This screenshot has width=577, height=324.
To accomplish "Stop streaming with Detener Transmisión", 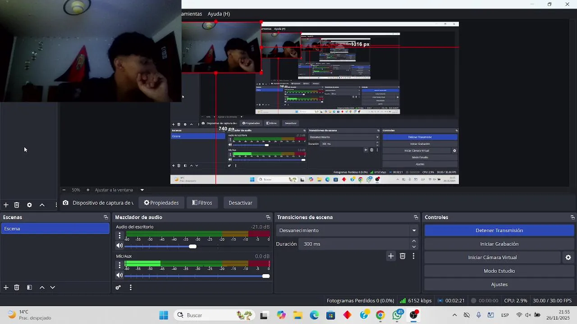I will coord(499,230).
